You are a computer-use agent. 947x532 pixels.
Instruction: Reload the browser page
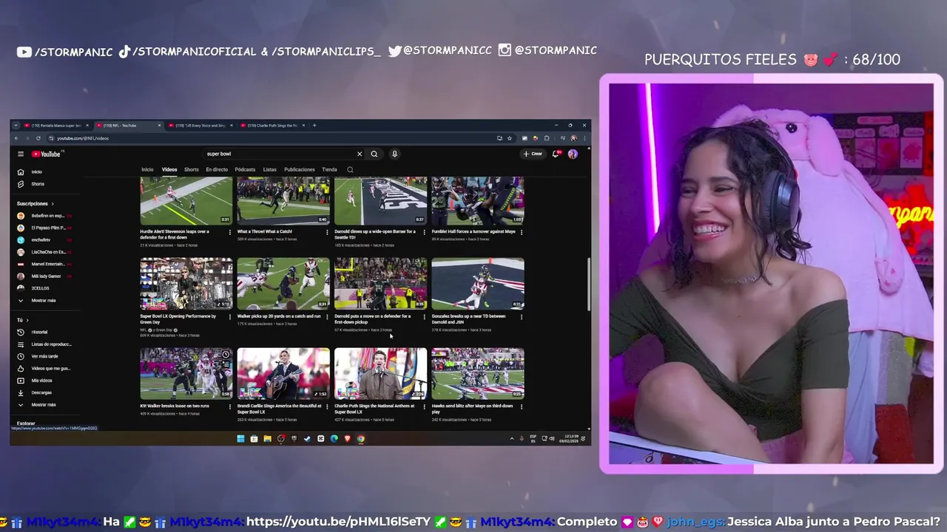38,138
